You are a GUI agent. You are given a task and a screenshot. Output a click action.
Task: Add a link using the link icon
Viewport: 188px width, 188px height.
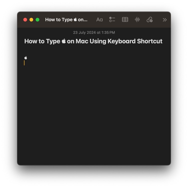pos(149,20)
